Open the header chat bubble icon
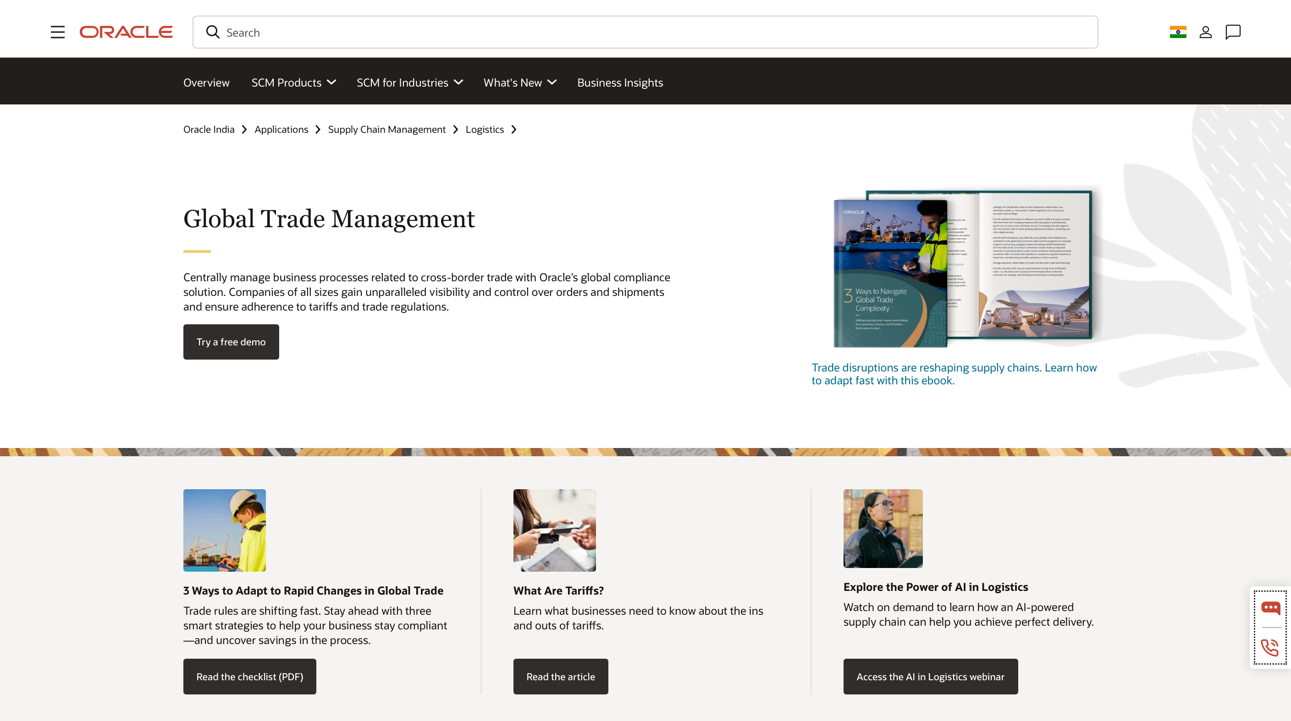1291x721 pixels. click(x=1233, y=32)
